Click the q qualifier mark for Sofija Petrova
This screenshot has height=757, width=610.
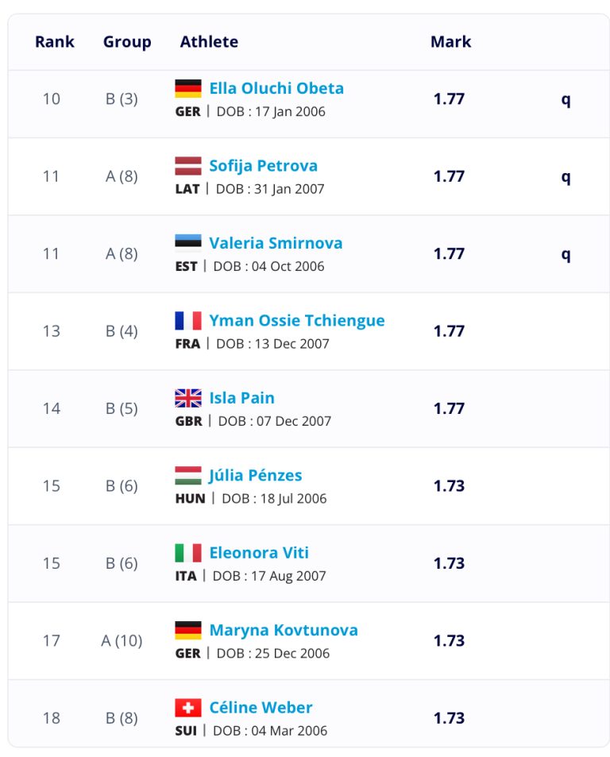pos(566,178)
